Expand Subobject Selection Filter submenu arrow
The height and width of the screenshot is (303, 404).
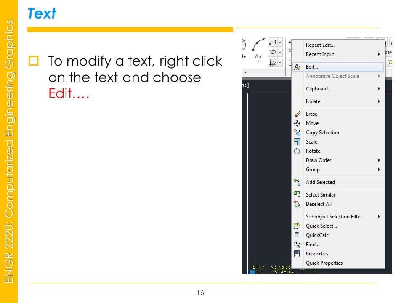point(379,217)
